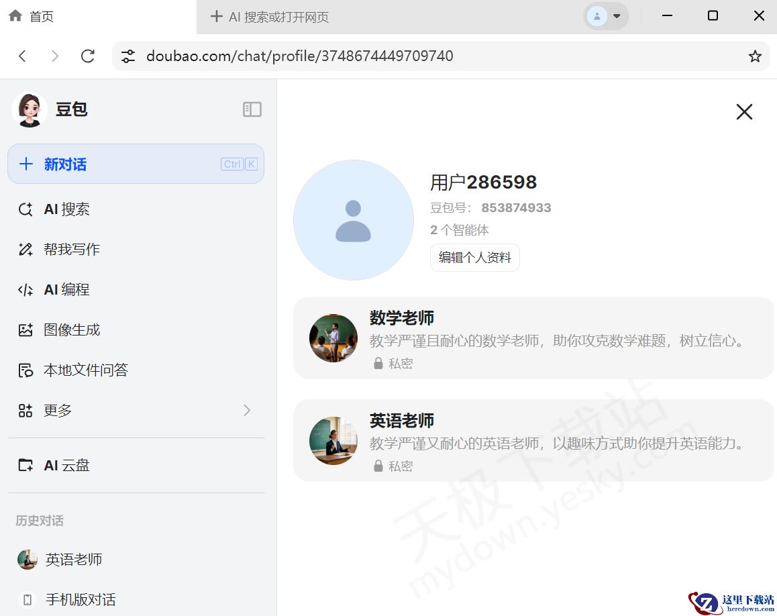Click the lock icon under 数学老师
Image resolution: width=777 pixels, height=616 pixels.
coord(378,363)
